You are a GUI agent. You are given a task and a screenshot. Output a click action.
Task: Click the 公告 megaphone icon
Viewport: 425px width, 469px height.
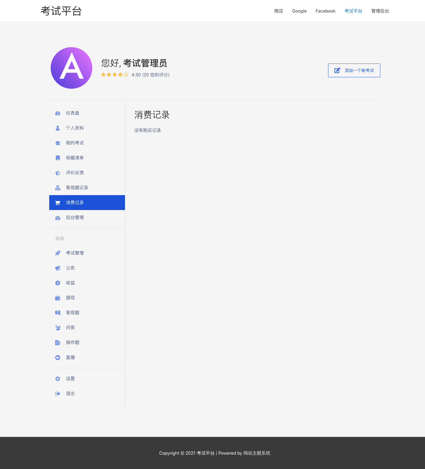click(x=58, y=268)
